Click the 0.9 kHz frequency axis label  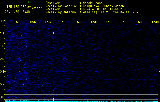coord(2,59)
